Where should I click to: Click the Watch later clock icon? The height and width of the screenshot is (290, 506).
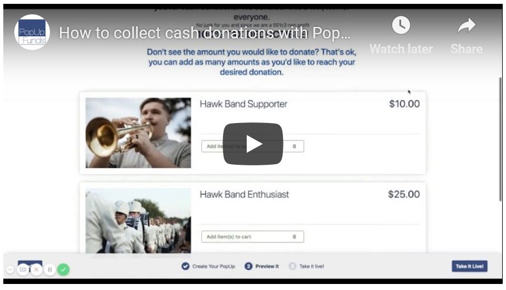click(401, 25)
